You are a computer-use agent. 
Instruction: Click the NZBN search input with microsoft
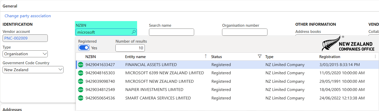[106, 32]
